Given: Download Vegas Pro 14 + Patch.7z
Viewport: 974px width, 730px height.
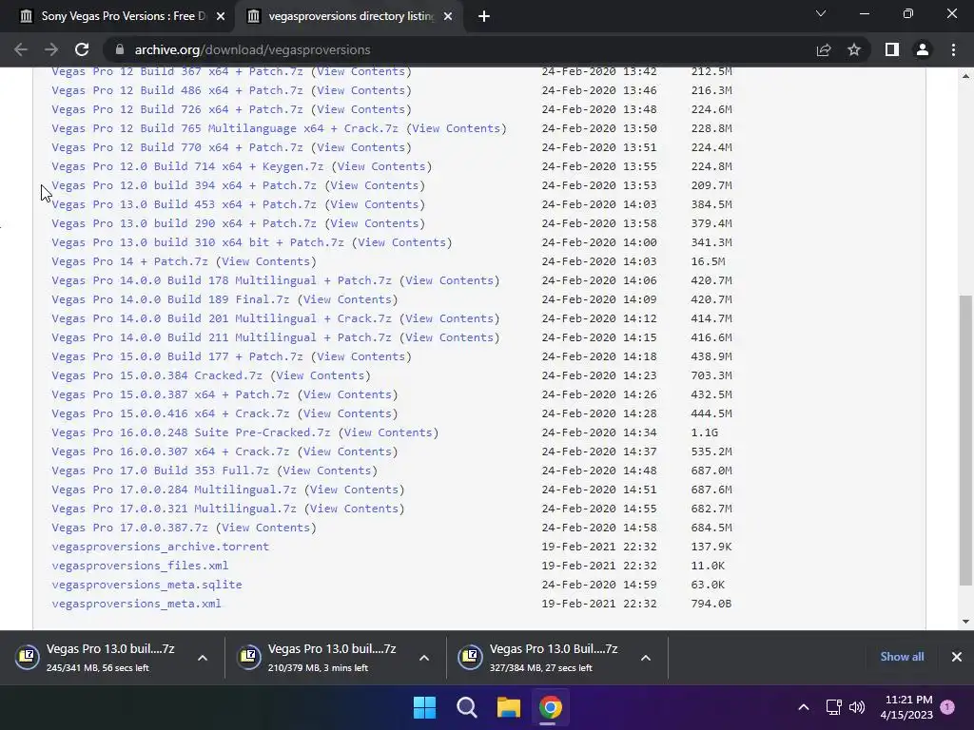Looking at the screenshot, I should [129, 261].
